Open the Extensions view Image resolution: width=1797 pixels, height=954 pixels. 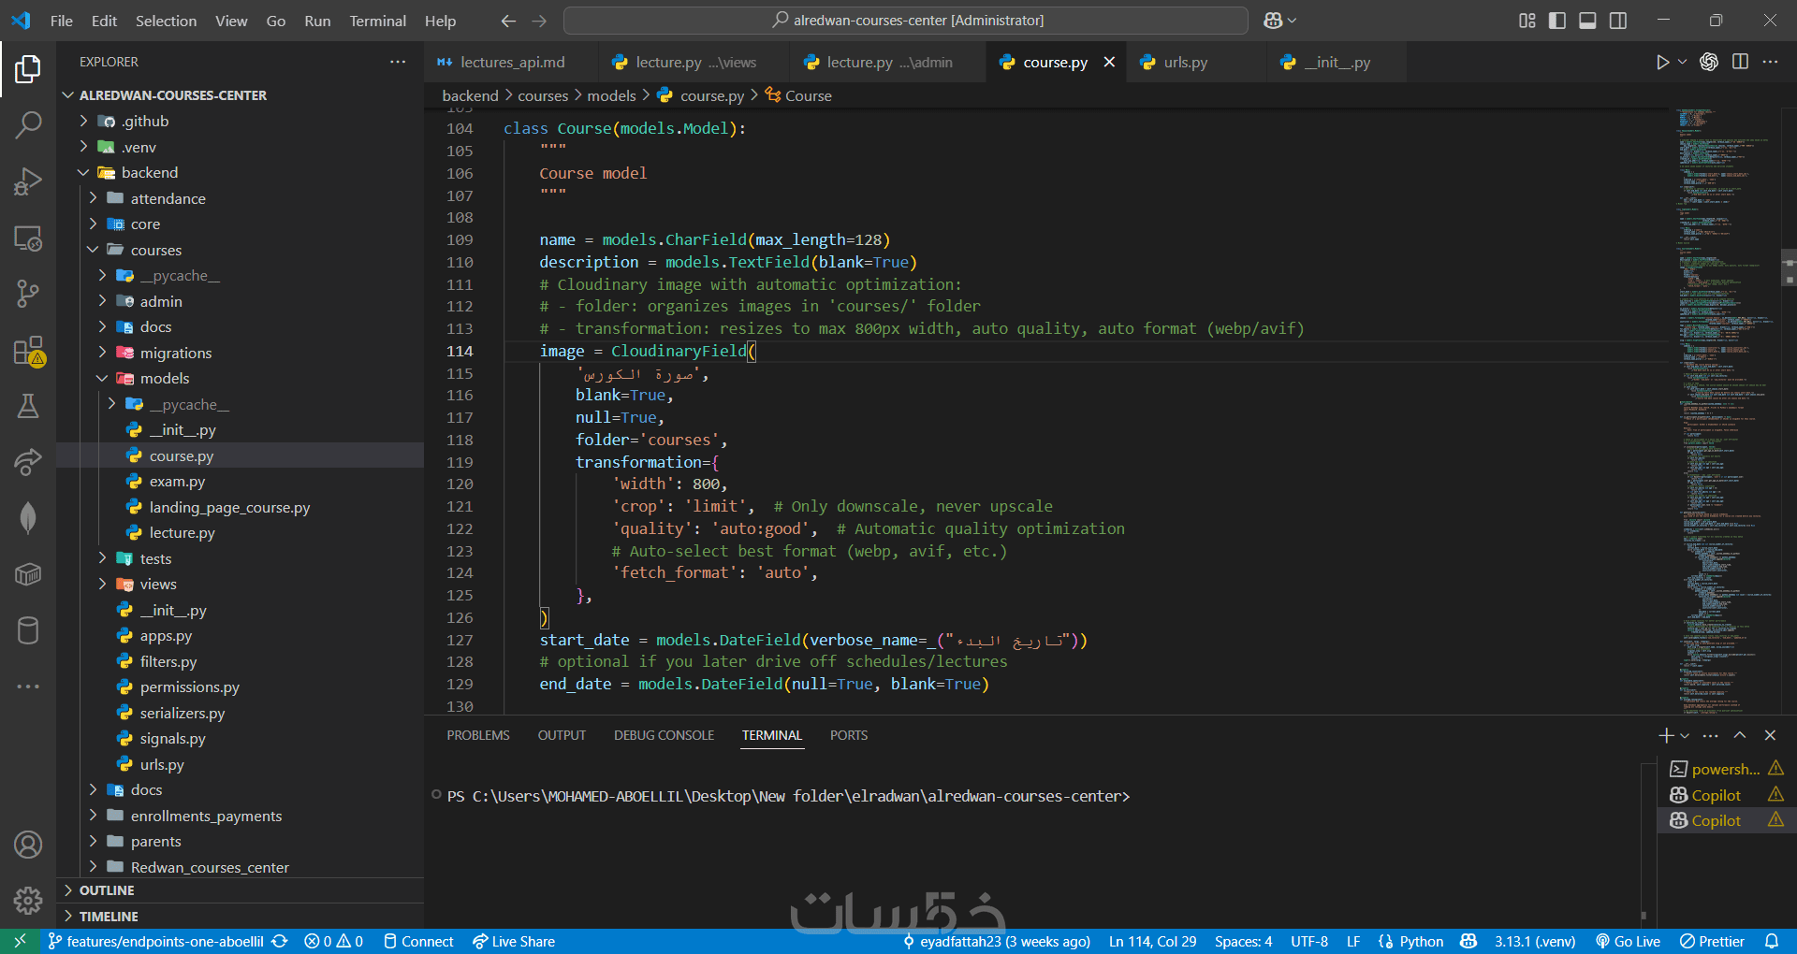pyautogui.click(x=28, y=352)
